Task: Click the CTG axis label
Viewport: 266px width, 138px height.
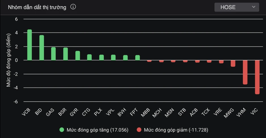Action: [x=86, y=112]
